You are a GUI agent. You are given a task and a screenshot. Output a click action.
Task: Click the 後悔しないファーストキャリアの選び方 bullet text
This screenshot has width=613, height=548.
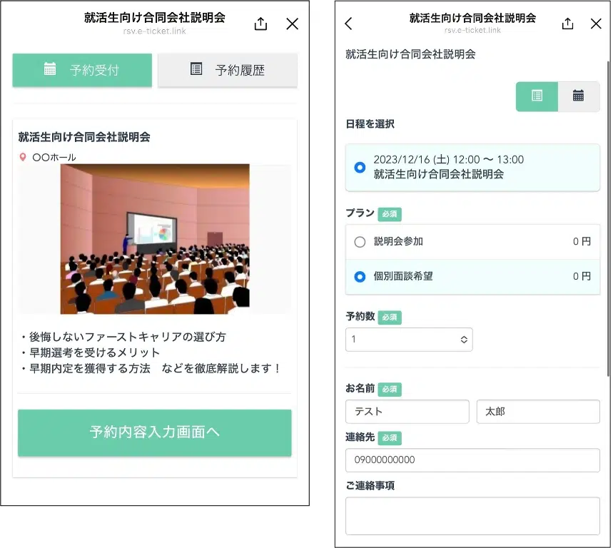click(x=128, y=337)
